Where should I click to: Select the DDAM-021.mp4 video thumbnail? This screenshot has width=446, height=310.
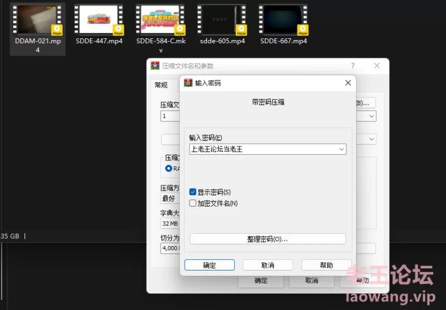(x=37, y=20)
